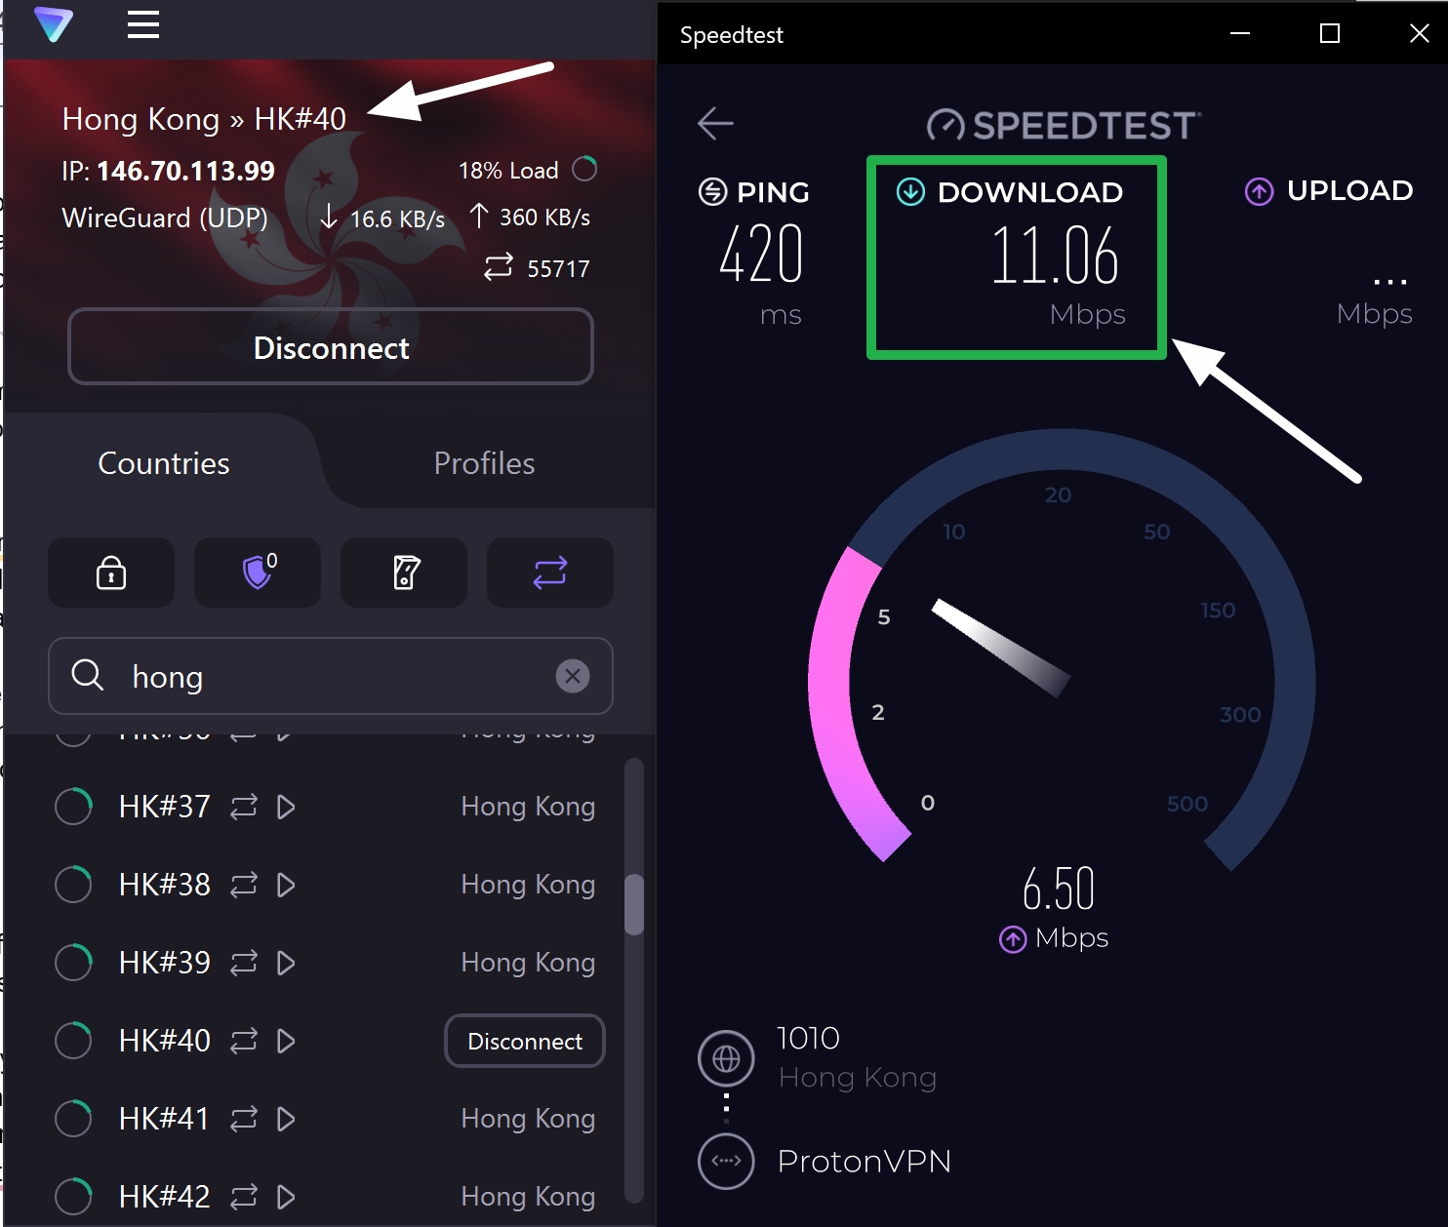1448x1227 pixels.
Task: Toggle NetShield shield icon
Action: point(258,573)
